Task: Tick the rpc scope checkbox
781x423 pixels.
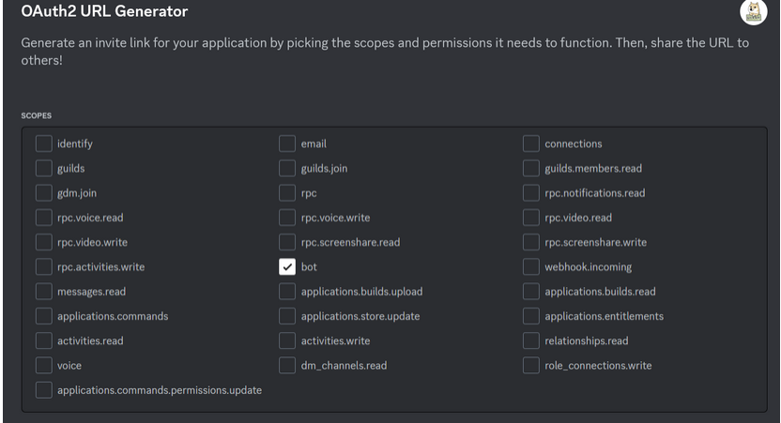Action: (287, 193)
